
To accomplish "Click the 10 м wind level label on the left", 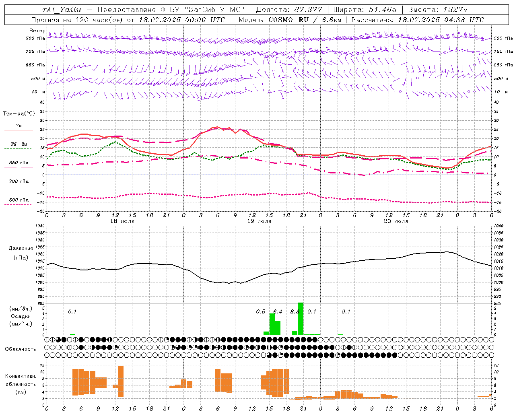I will pos(39,92).
